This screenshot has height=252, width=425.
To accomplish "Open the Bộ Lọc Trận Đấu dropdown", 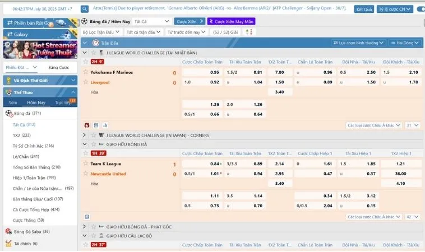I will pos(101,32).
